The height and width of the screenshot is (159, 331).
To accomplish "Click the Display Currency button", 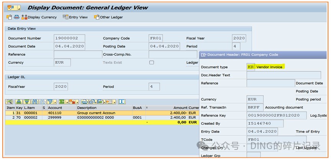I will (x=39, y=17).
